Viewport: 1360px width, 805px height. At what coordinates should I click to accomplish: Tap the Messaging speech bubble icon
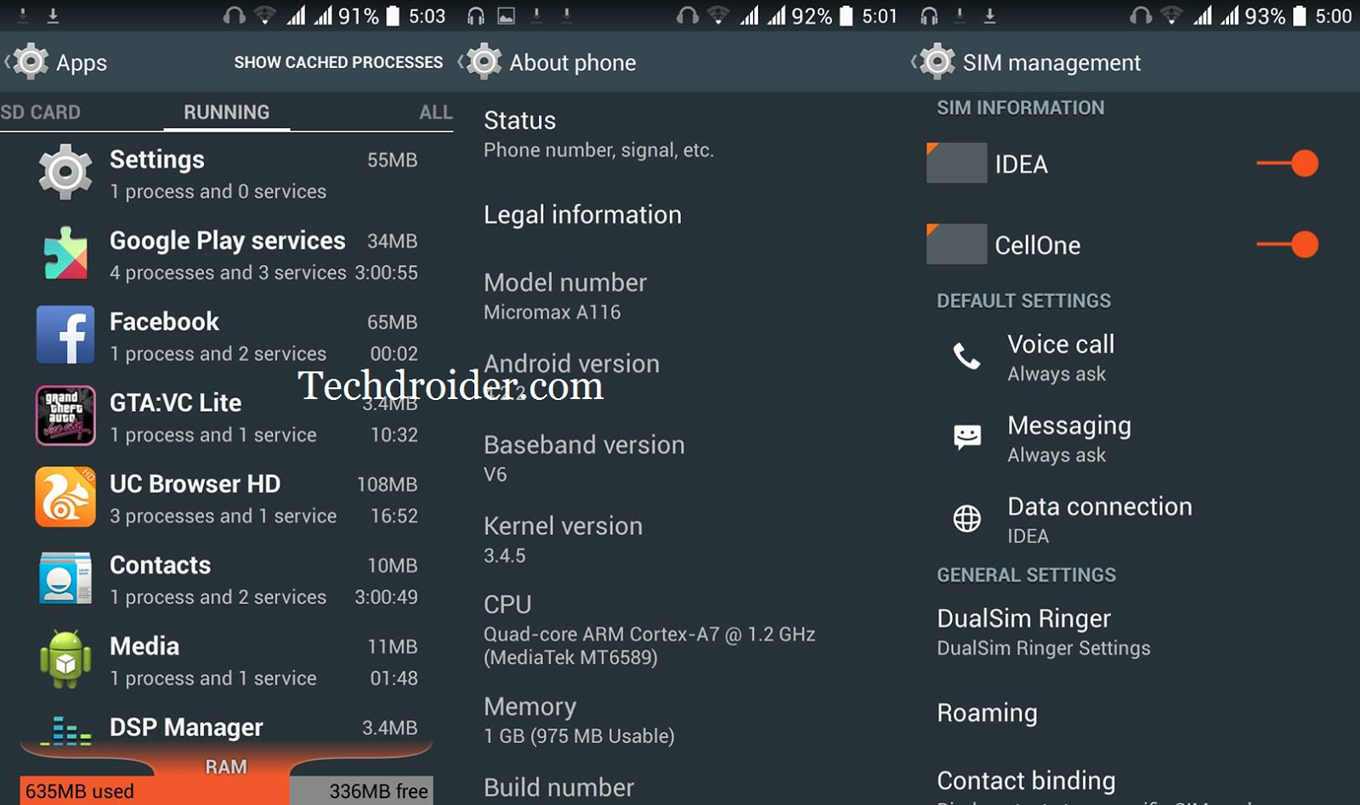click(967, 437)
